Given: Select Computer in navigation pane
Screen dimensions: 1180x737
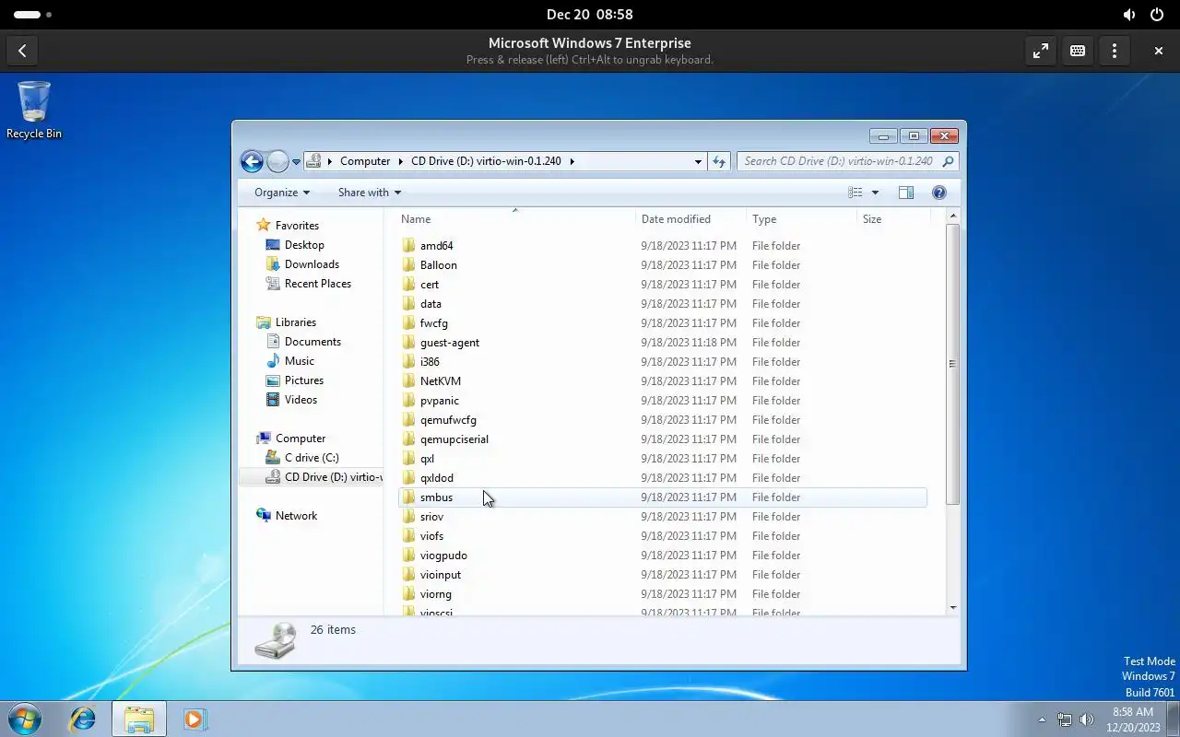Looking at the screenshot, I should coord(301,439).
